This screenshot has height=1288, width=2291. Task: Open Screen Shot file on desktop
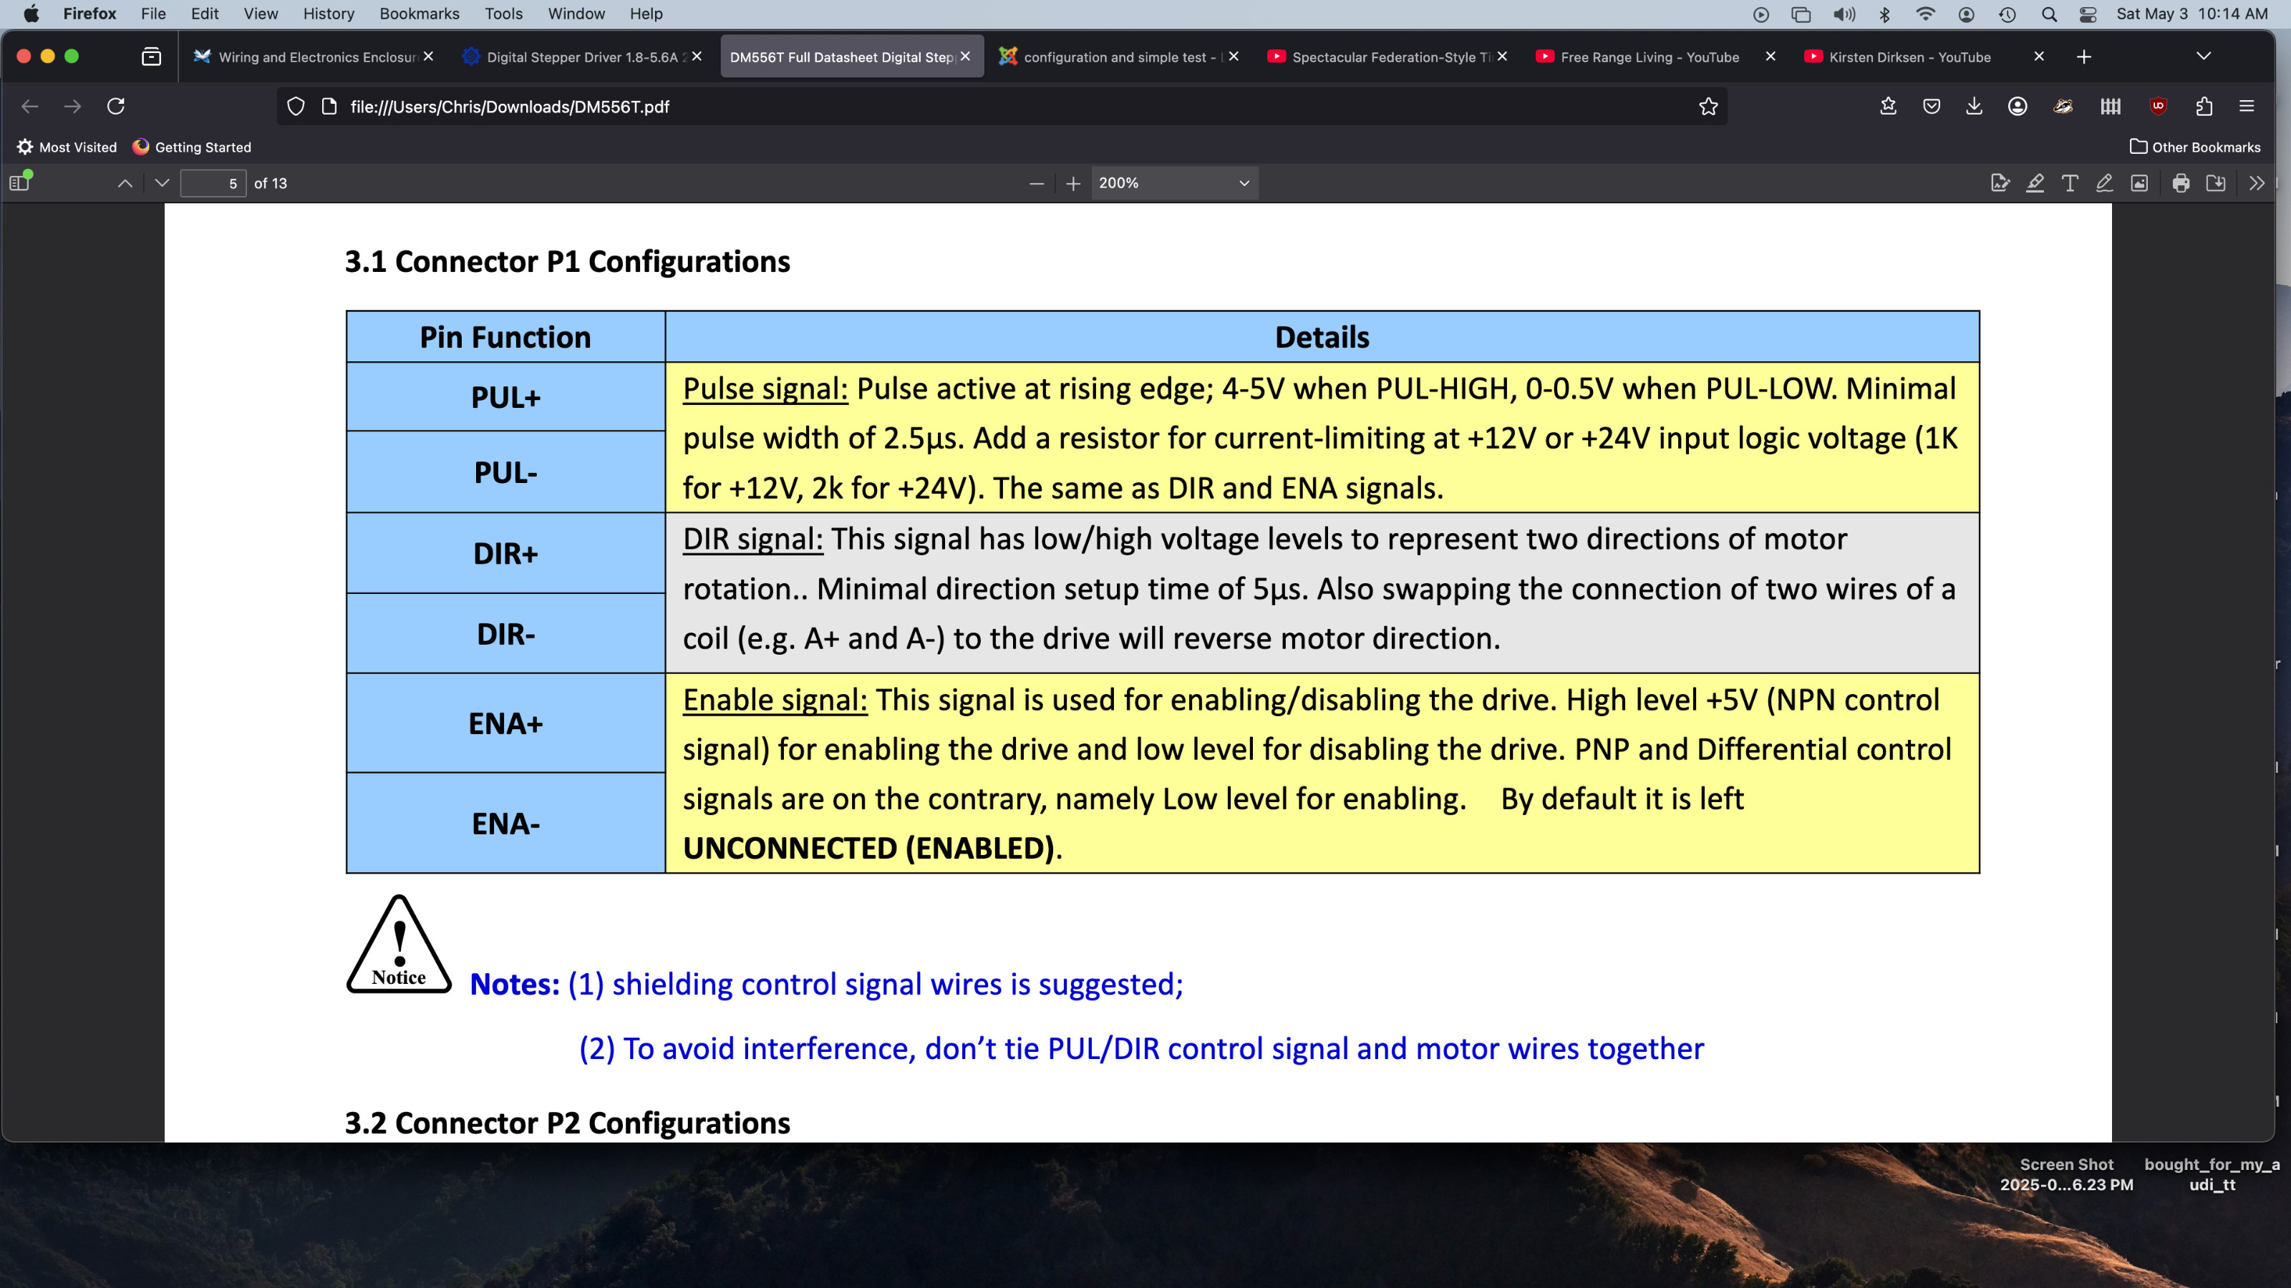pyautogui.click(x=2066, y=1174)
